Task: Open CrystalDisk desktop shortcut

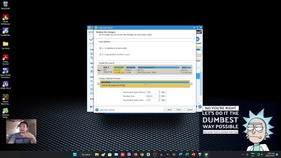Action: (6, 32)
